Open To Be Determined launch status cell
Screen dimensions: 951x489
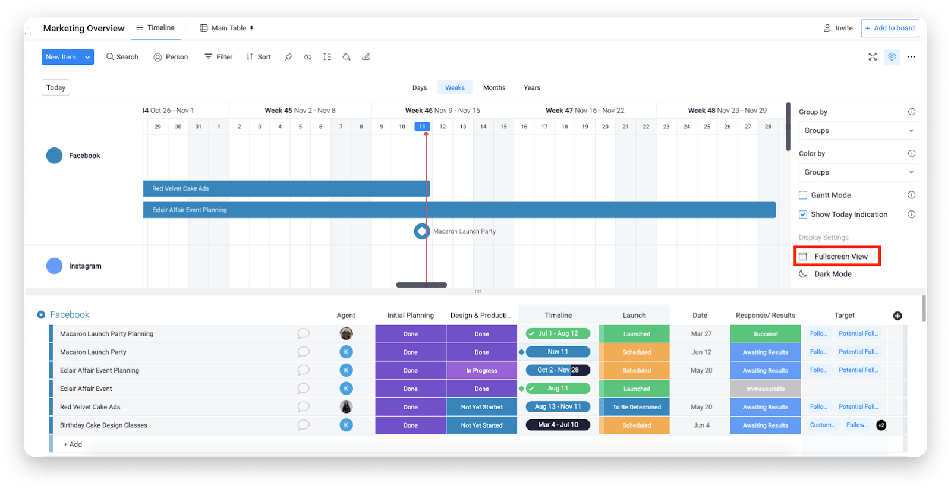click(634, 407)
